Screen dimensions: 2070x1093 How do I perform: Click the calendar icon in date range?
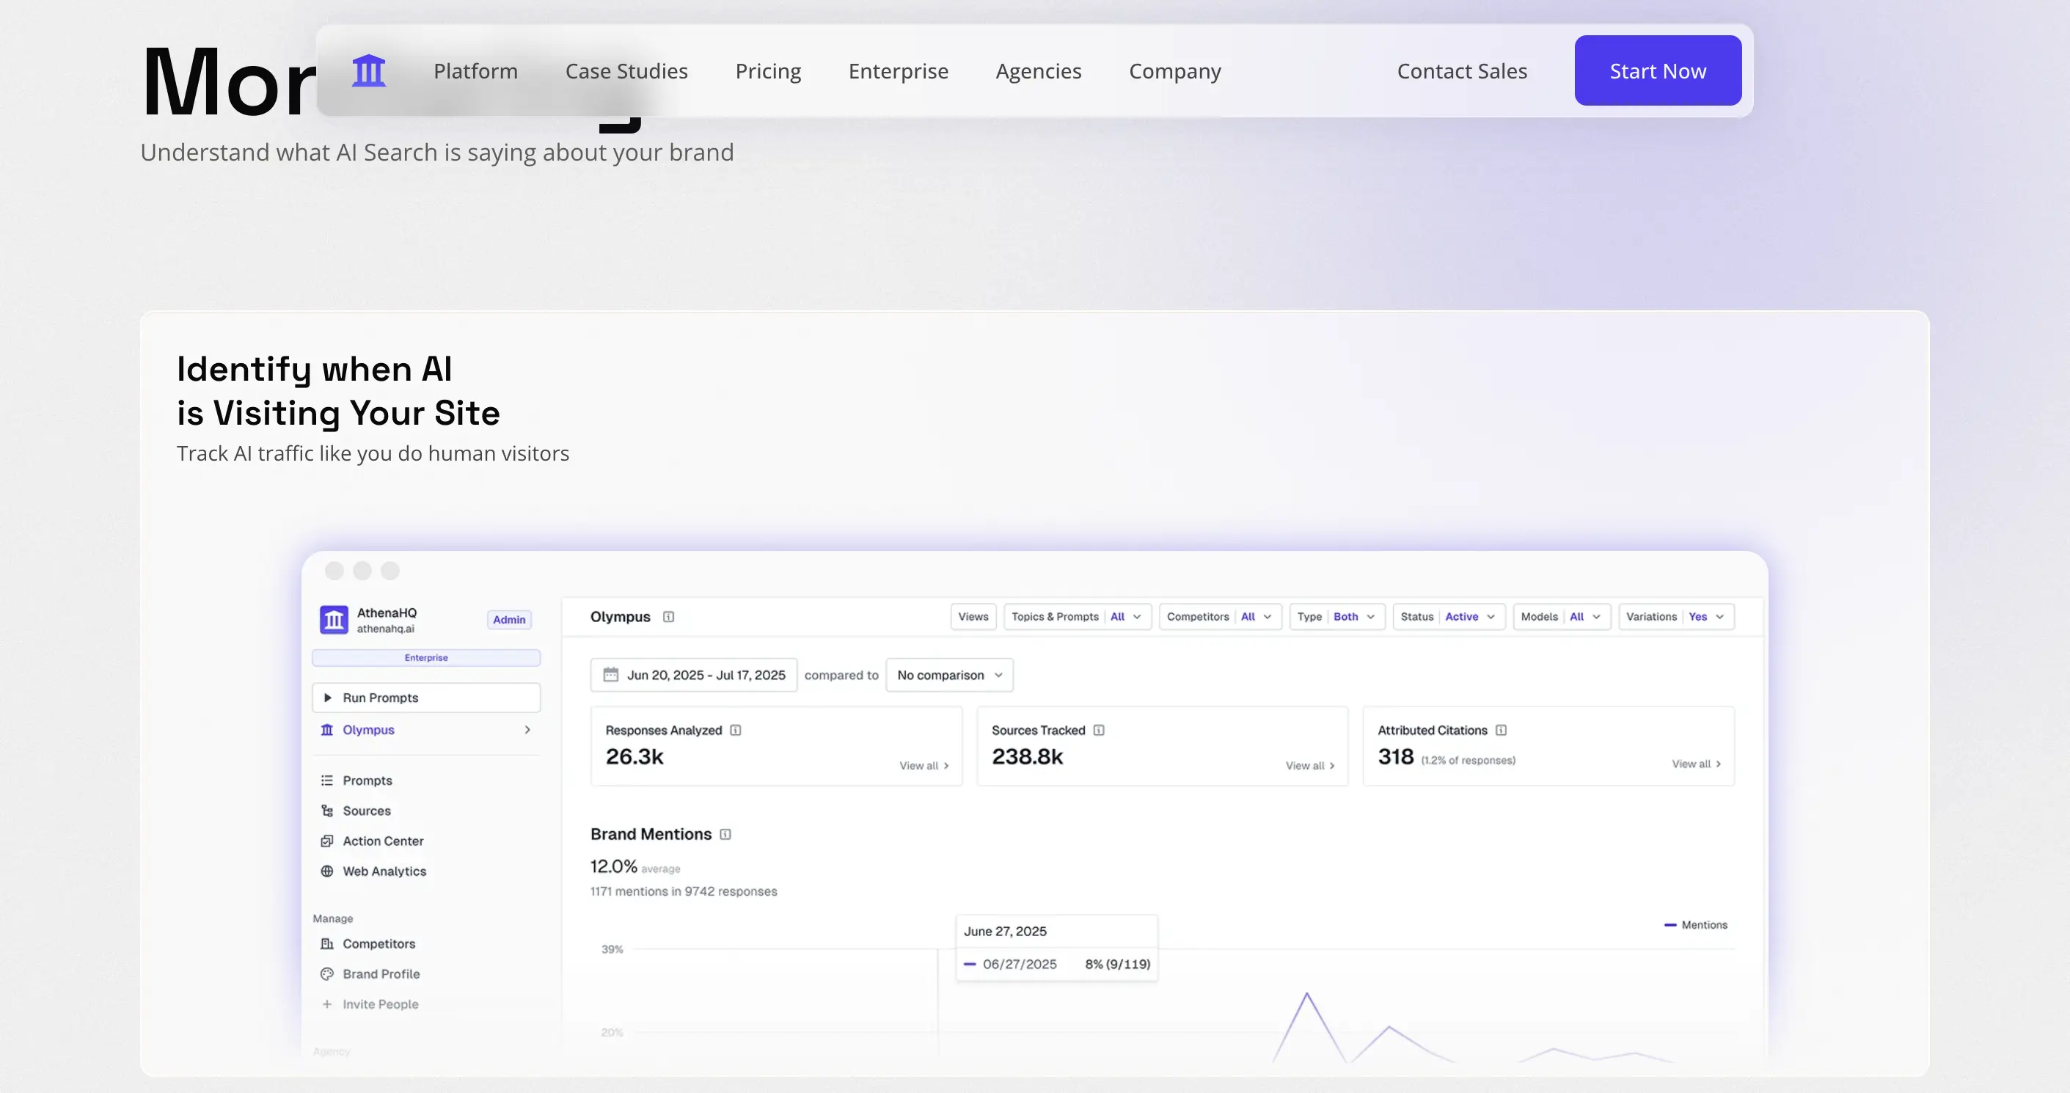click(x=611, y=674)
